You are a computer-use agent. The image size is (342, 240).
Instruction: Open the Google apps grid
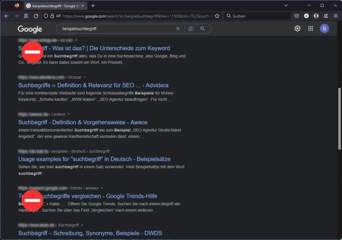point(310,29)
